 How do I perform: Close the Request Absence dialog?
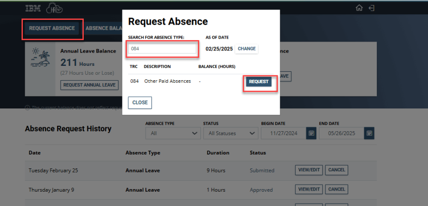coord(140,103)
